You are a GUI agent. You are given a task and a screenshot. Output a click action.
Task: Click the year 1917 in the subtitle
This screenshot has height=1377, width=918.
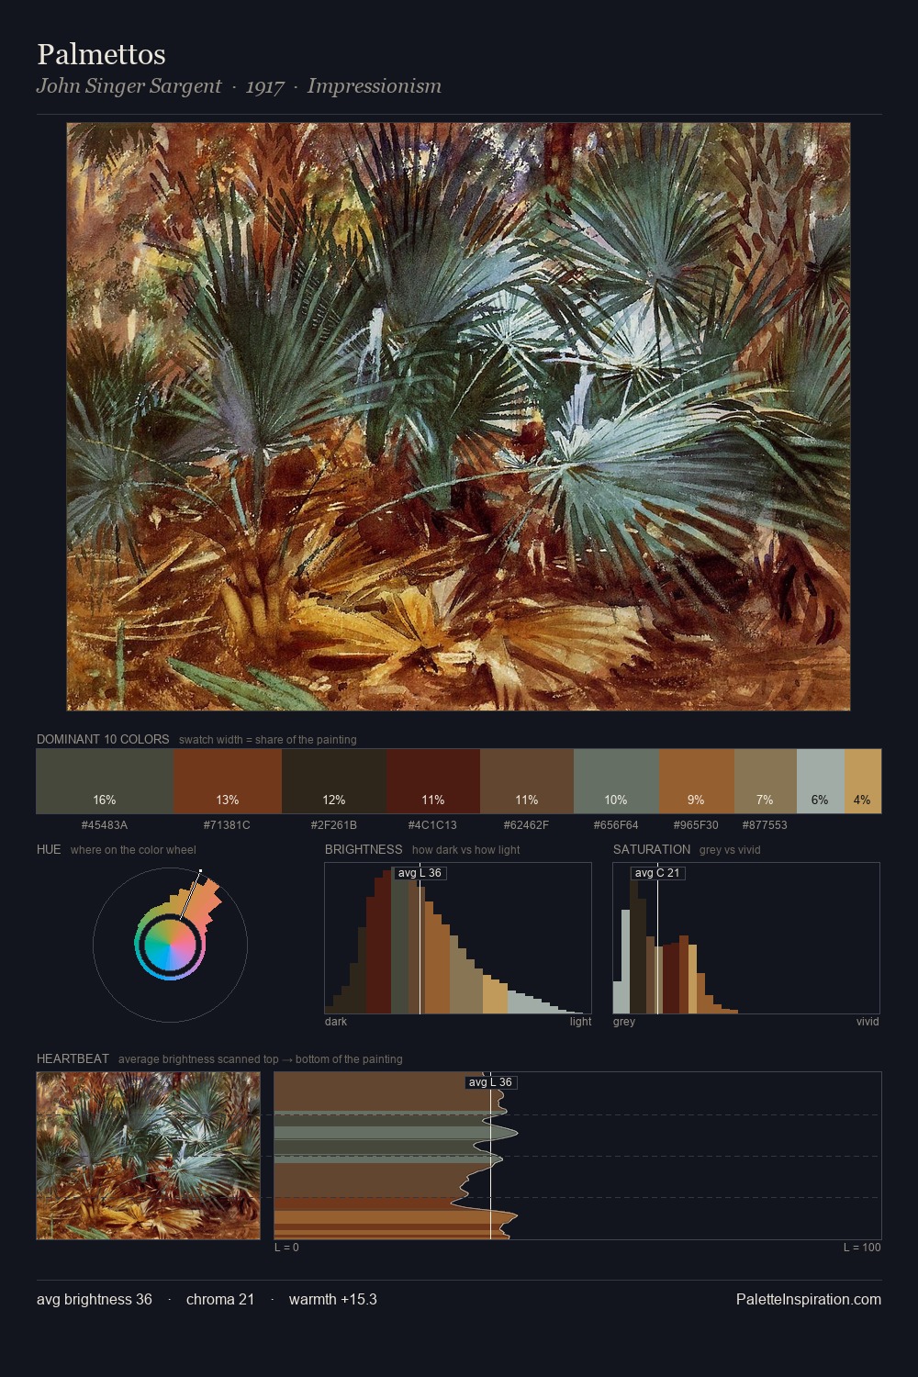click(x=264, y=86)
